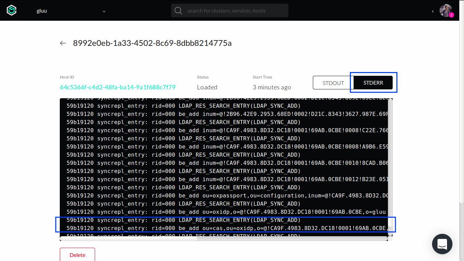Open the Host ID link 64c5366f-c4d2
This screenshot has width=464, height=261.
(117, 87)
